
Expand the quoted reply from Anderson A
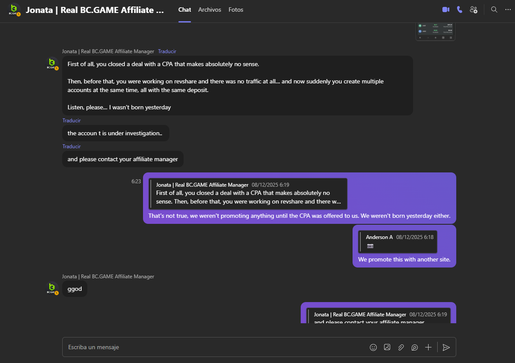pyautogui.click(x=397, y=241)
